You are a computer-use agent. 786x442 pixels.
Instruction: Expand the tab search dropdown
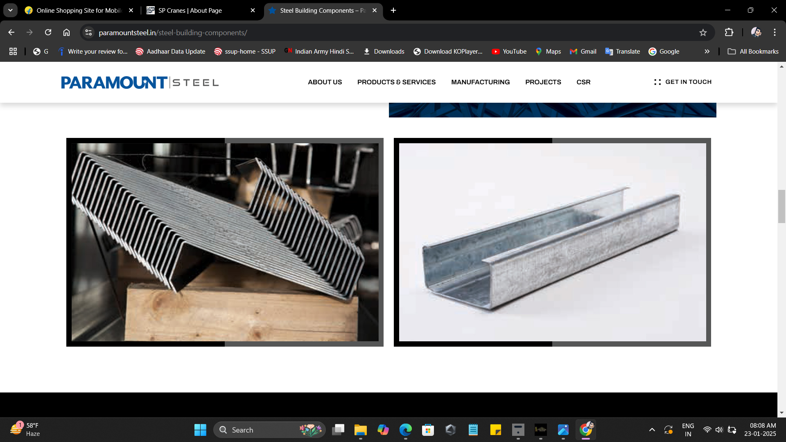coord(10,10)
